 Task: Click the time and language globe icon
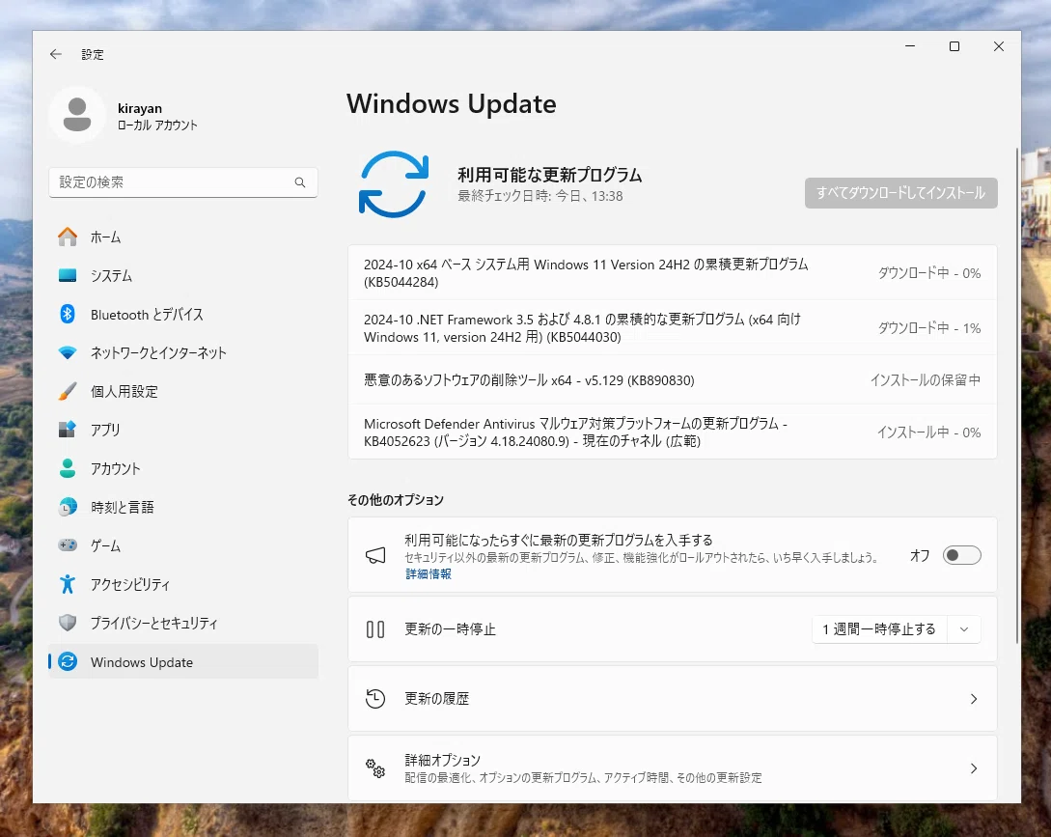[67, 507]
